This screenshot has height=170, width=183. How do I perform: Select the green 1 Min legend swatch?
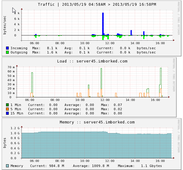pos(7,105)
